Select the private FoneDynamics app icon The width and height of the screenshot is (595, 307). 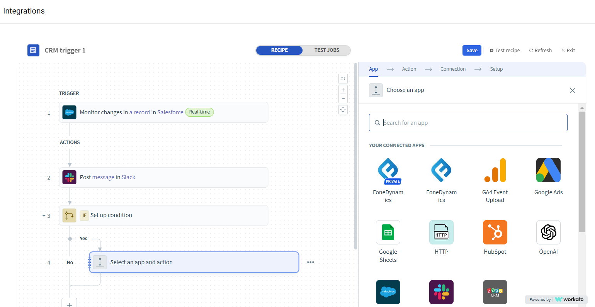pos(388,170)
